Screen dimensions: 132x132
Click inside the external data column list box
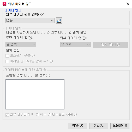coord(35,94)
